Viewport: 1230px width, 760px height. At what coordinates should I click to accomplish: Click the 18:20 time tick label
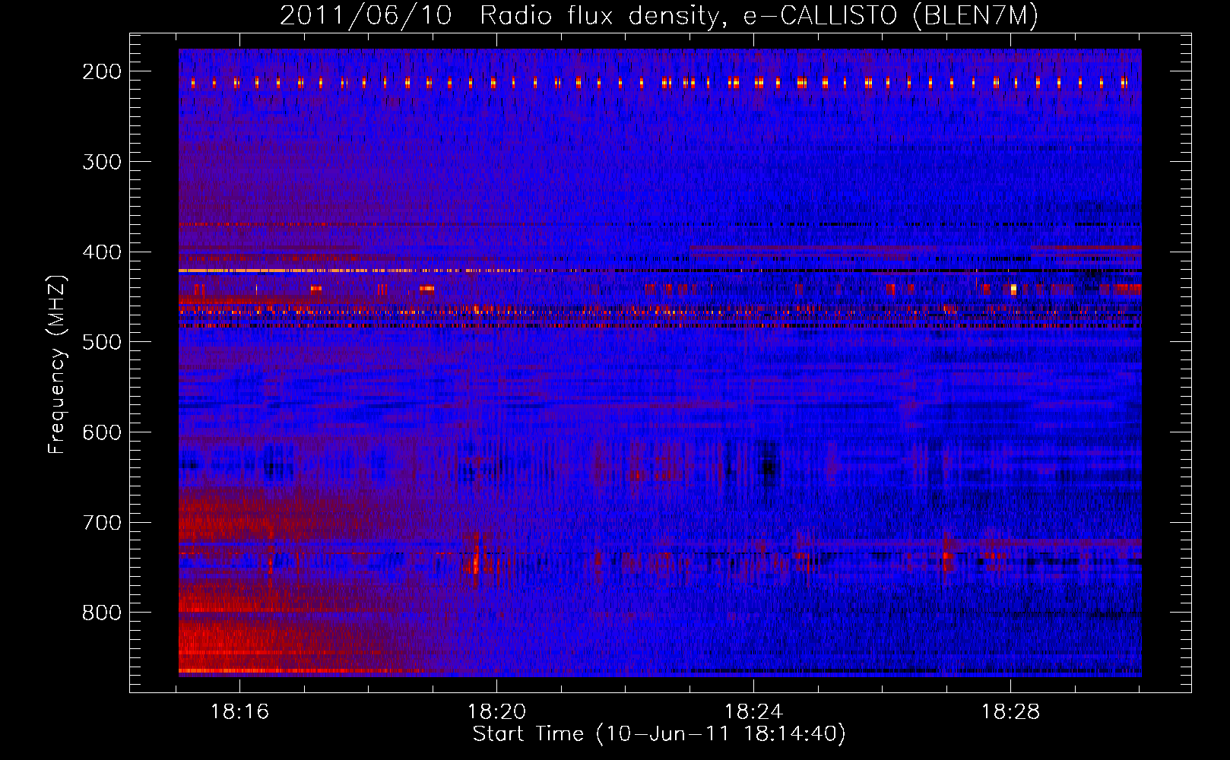coord(496,712)
